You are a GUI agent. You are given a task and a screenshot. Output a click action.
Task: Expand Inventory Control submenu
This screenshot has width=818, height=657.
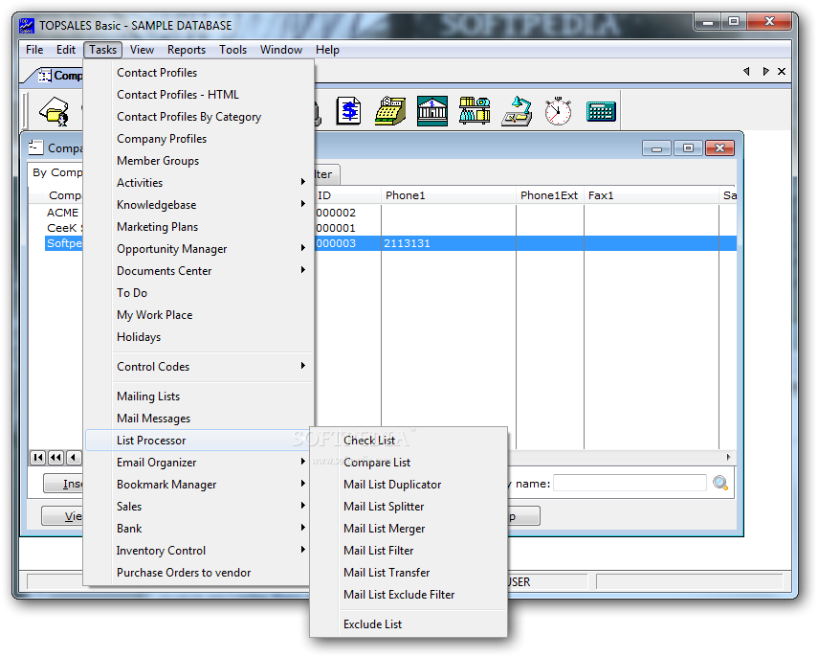click(x=199, y=550)
